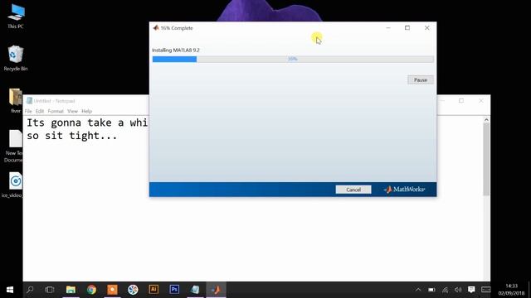Select the fiver folder on desktop
531x298 pixels.
(x=16, y=100)
